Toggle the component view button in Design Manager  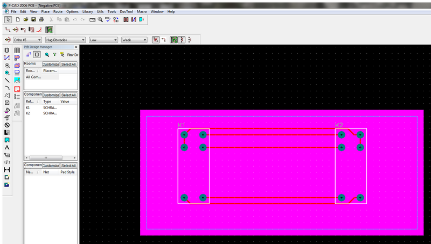[37, 54]
